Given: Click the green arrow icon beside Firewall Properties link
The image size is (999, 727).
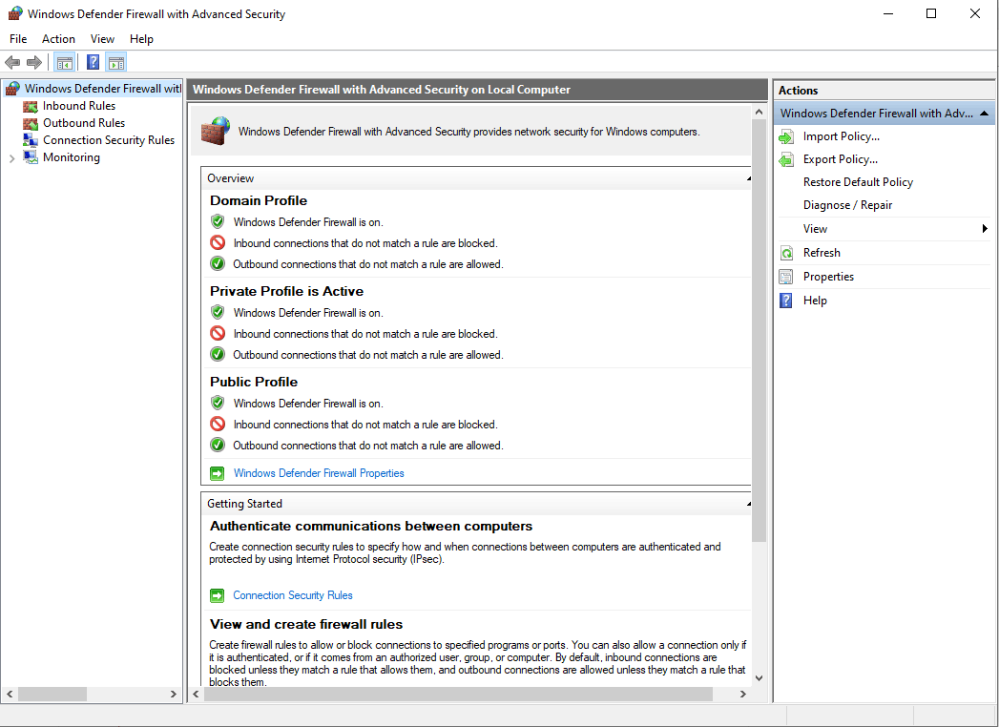Looking at the screenshot, I should click(218, 473).
